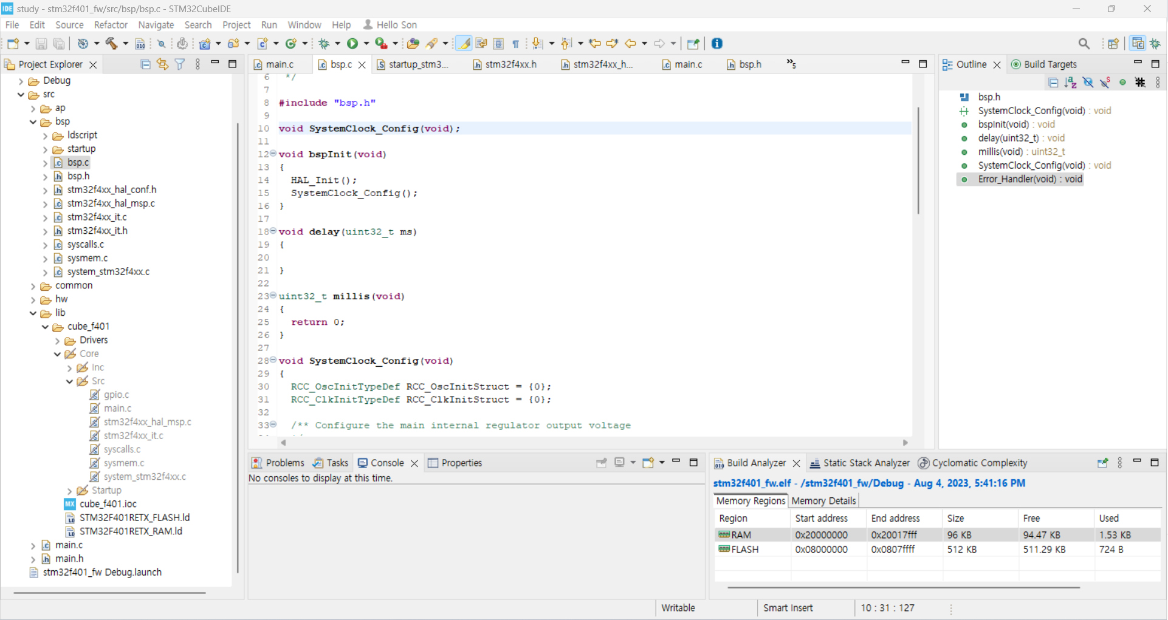The image size is (1168, 620).
Task: Collapse the src folder
Action: click(21, 95)
